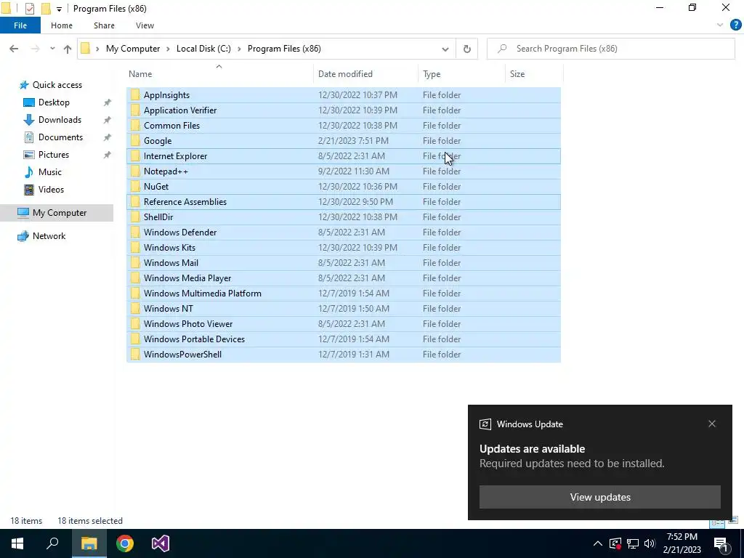Go up one folder level
This screenshot has width=744, height=558.
pyautogui.click(x=68, y=49)
